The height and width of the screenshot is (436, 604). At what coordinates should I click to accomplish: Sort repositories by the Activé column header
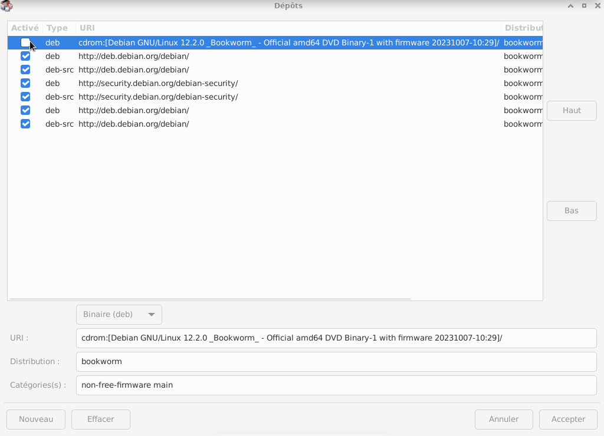point(25,28)
